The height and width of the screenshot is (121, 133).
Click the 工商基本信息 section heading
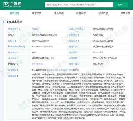pos(14,22)
